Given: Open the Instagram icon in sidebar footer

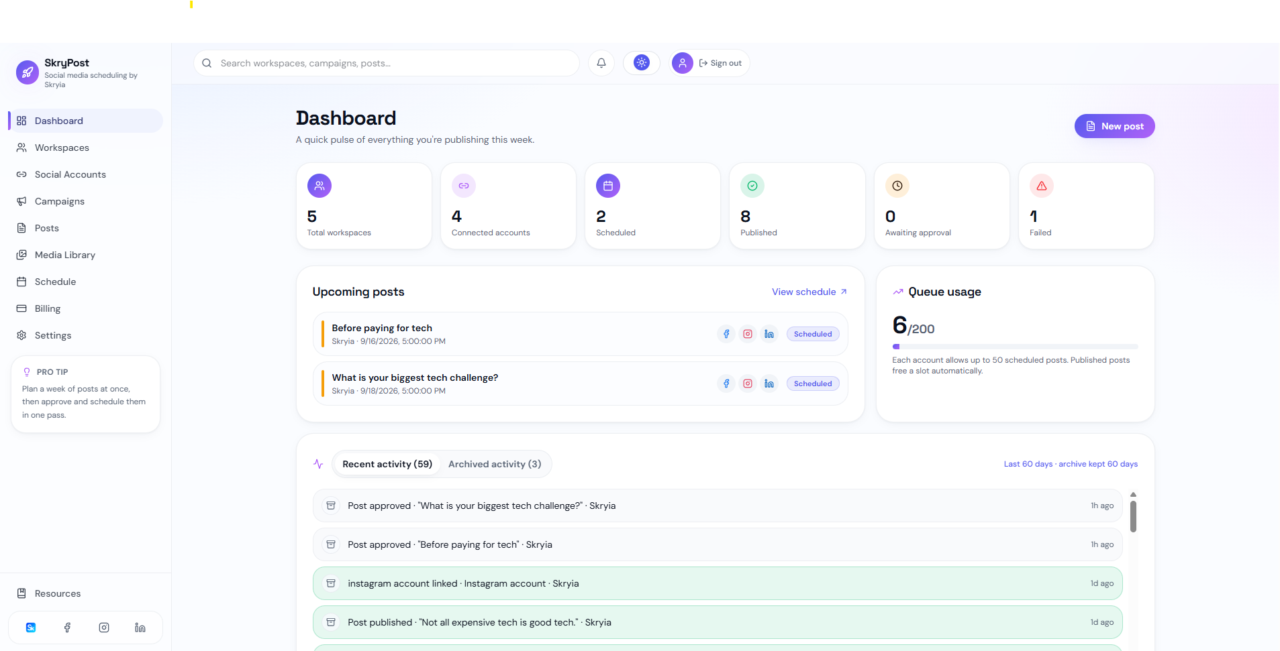Looking at the screenshot, I should point(104,628).
